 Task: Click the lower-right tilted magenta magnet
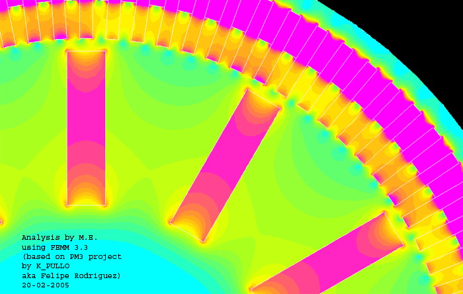[x=327, y=254]
